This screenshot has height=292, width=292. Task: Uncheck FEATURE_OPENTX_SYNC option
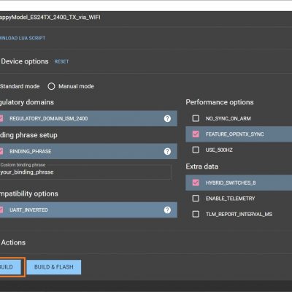tap(196, 134)
